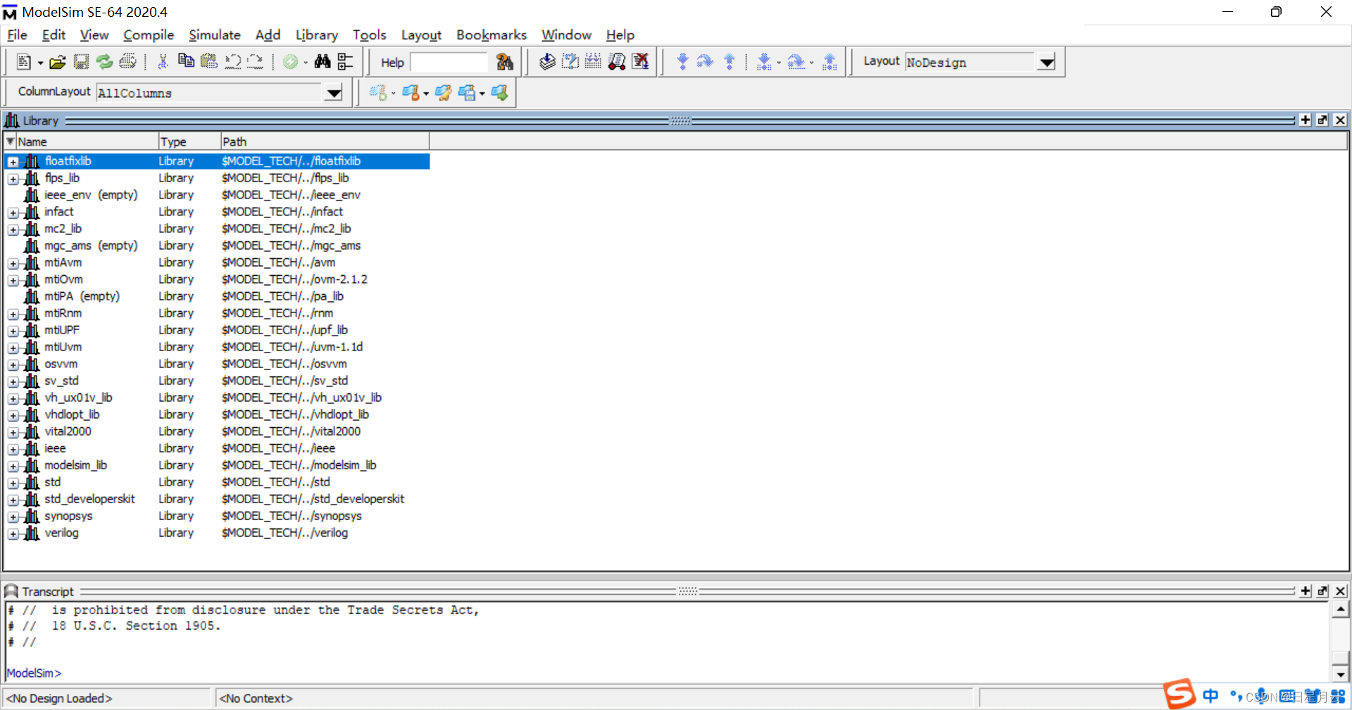Expand the std_developerskit library node
1352x710 pixels.
[13, 500]
